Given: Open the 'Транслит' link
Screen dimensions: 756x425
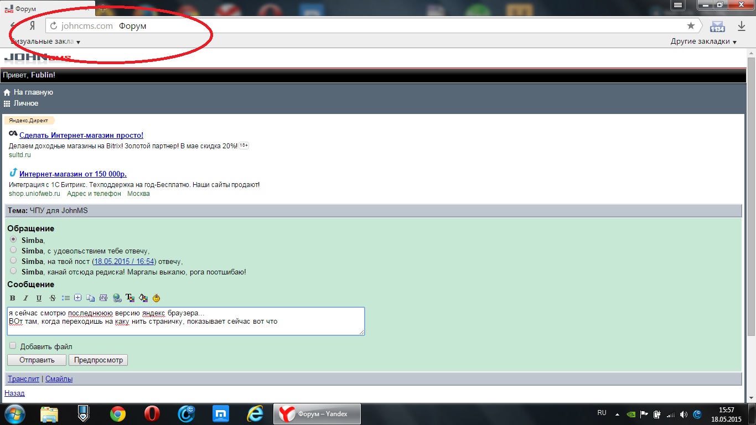Looking at the screenshot, I should click(23, 379).
